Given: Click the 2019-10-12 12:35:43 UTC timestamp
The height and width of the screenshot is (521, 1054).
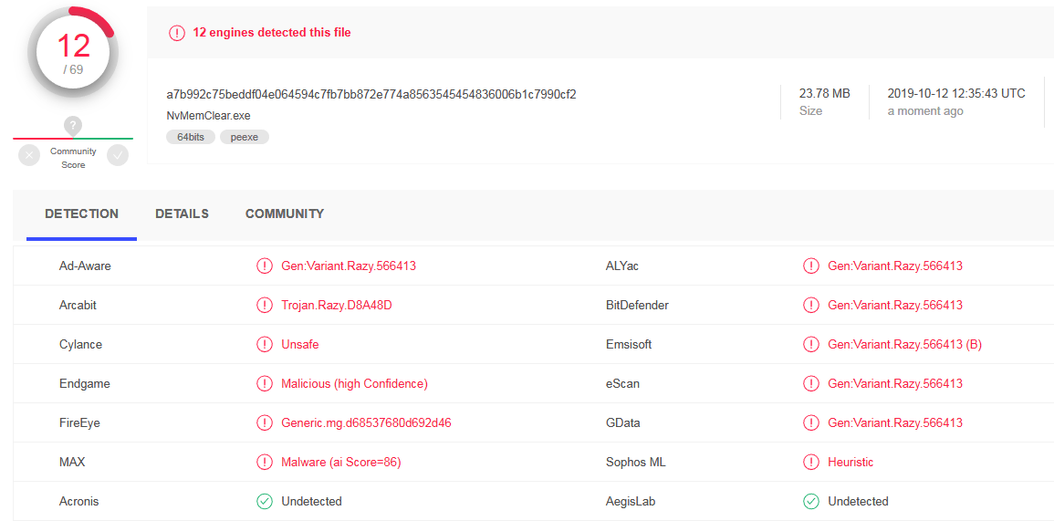Looking at the screenshot, I should click(x=956, y=93).
